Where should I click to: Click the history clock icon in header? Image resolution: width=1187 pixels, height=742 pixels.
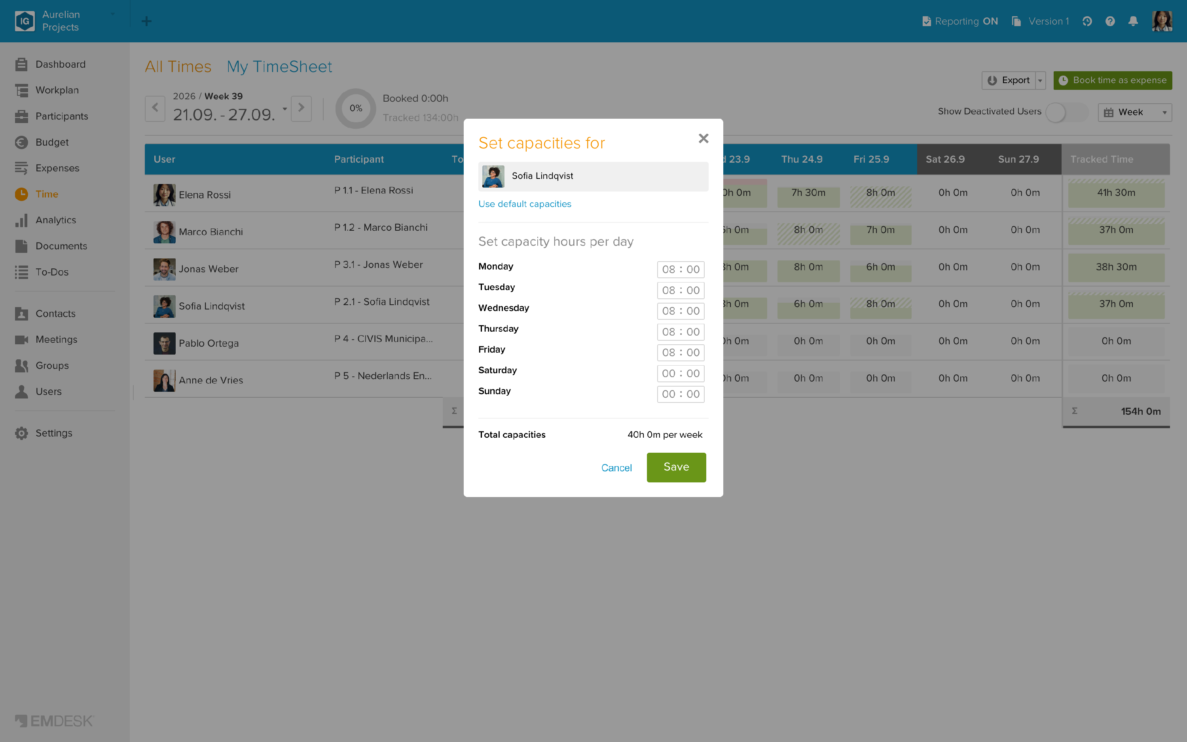click(1087, 21)
